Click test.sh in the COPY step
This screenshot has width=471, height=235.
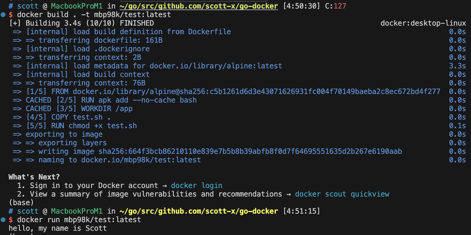pos(88,117)
